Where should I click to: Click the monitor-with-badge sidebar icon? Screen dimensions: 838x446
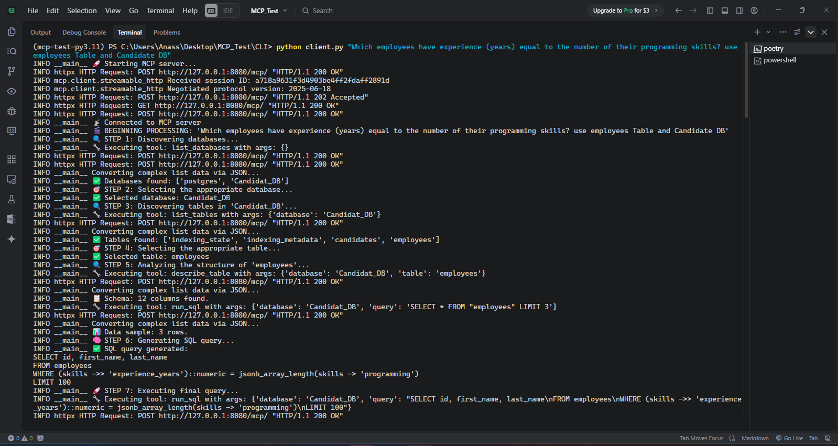(12, 179)
